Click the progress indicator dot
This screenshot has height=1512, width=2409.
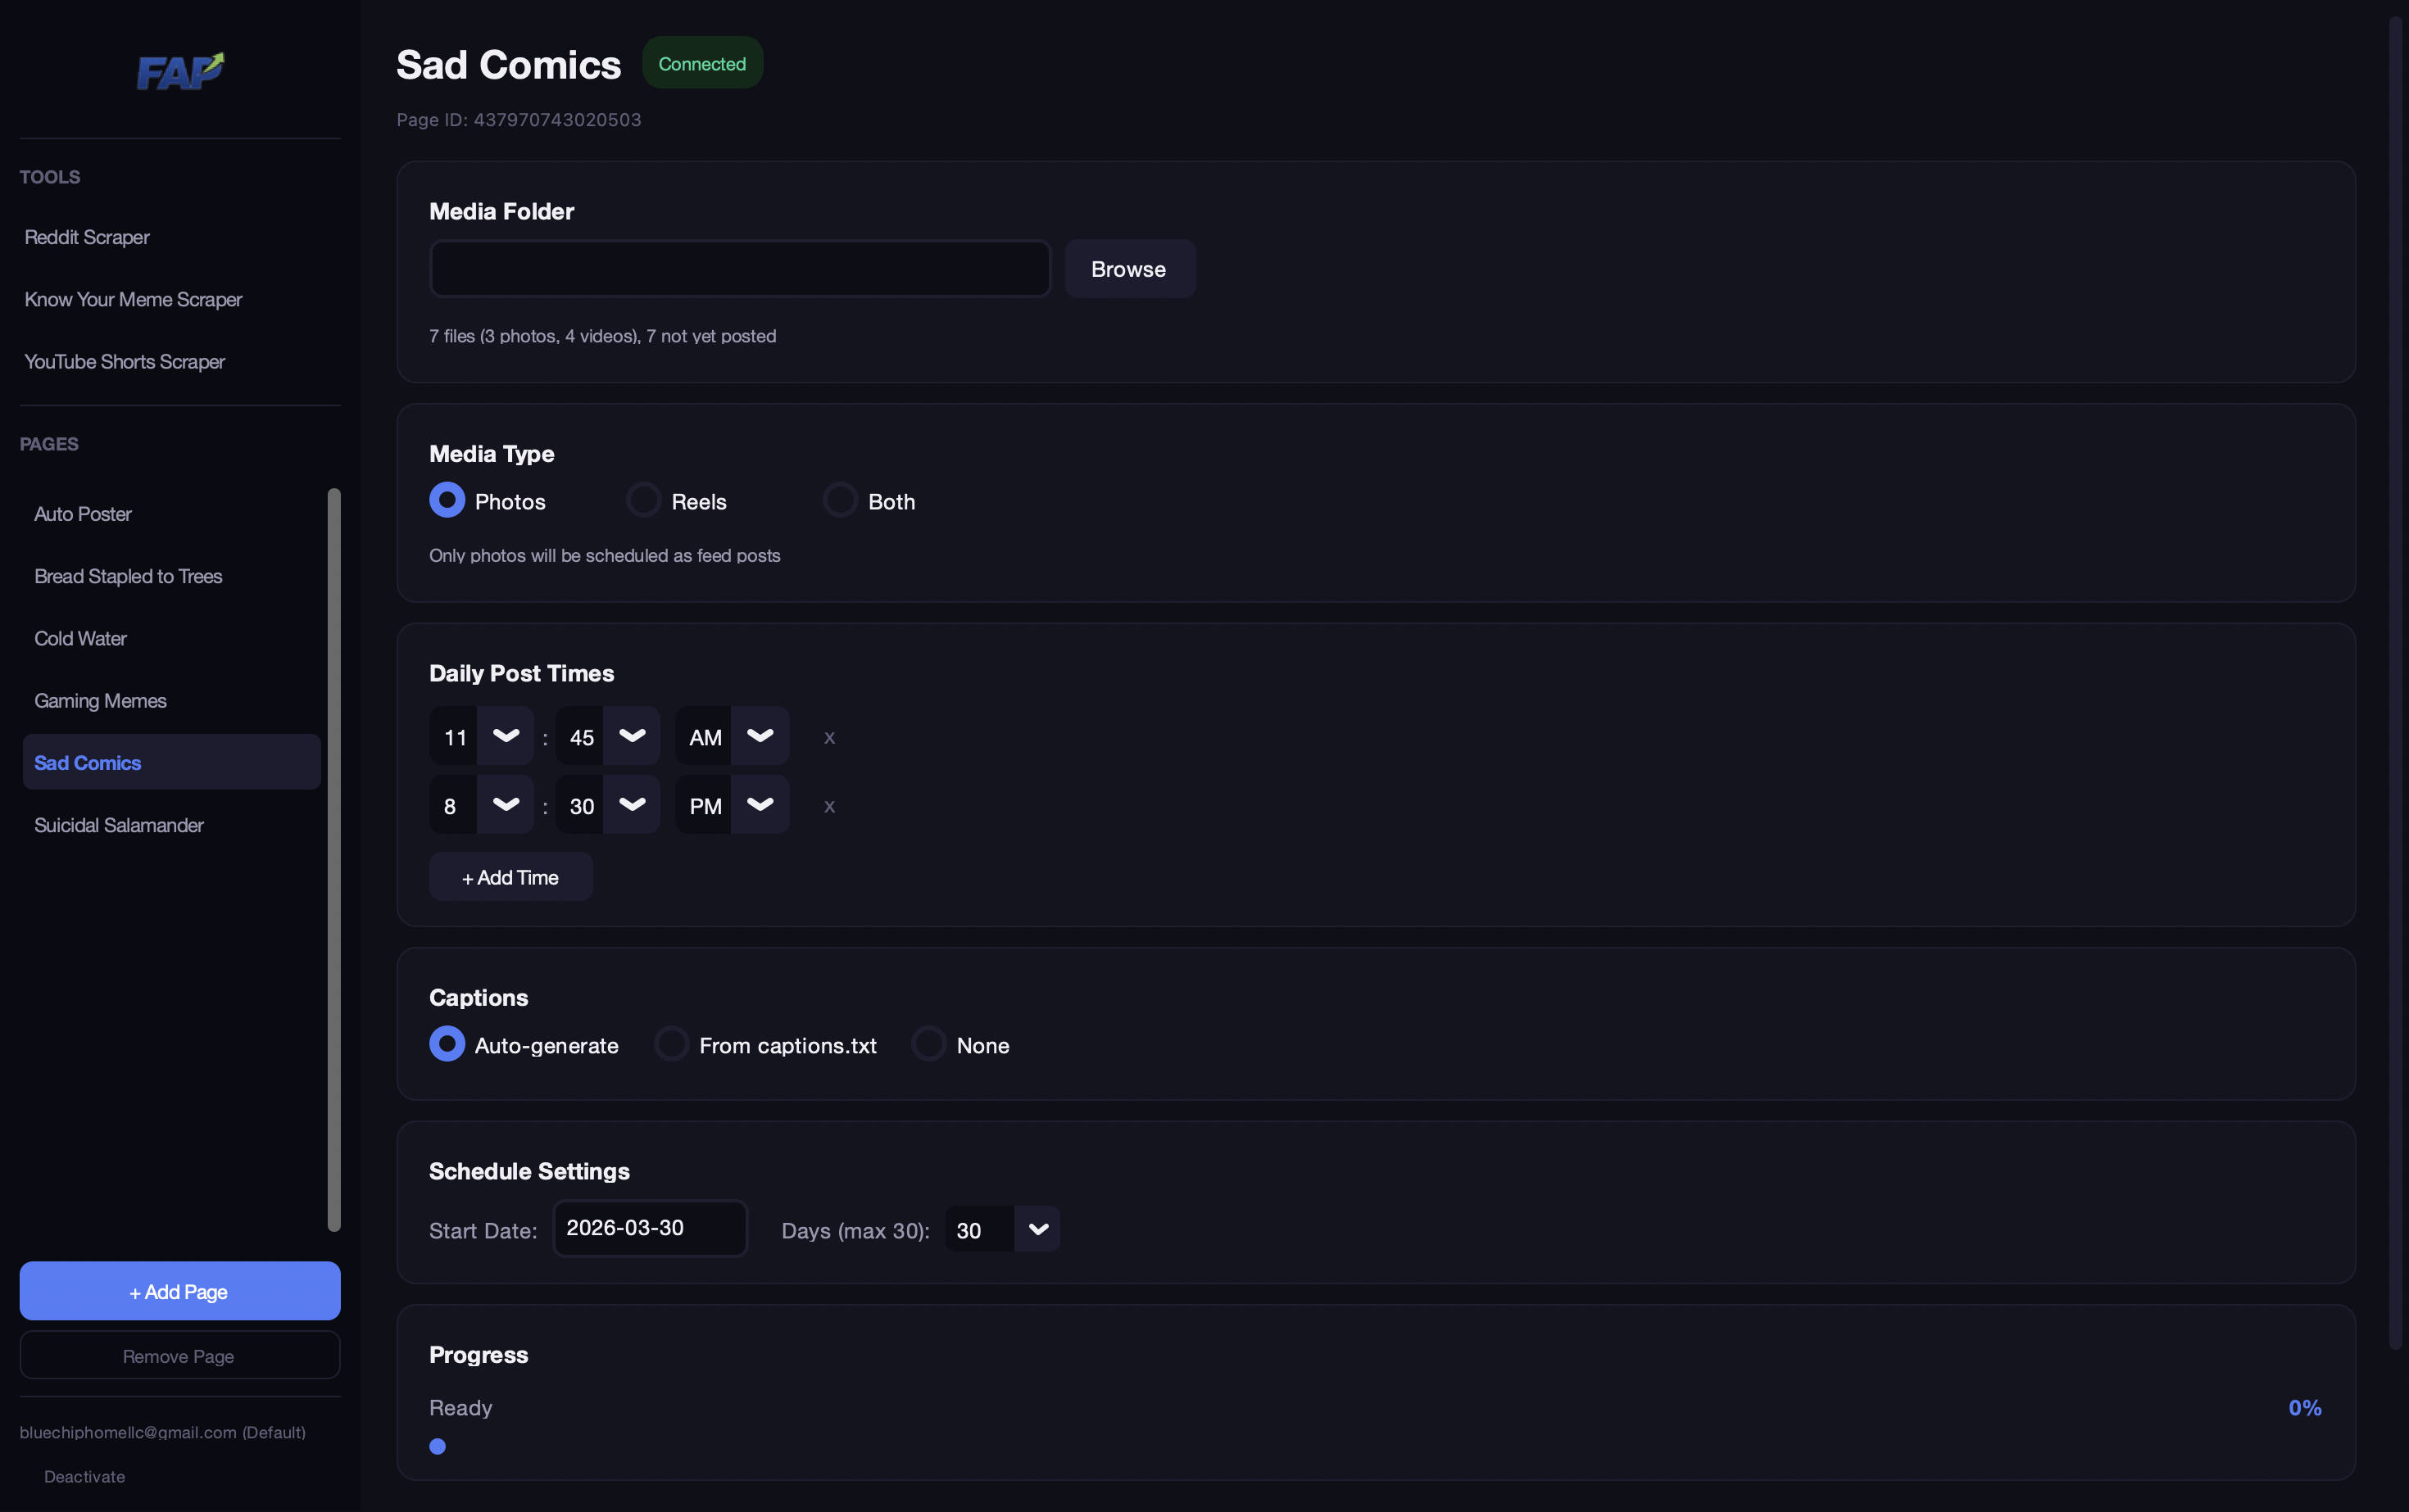[x=438, y=1446]
